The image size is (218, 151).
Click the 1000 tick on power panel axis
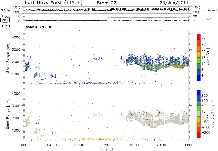coord(16,74)
